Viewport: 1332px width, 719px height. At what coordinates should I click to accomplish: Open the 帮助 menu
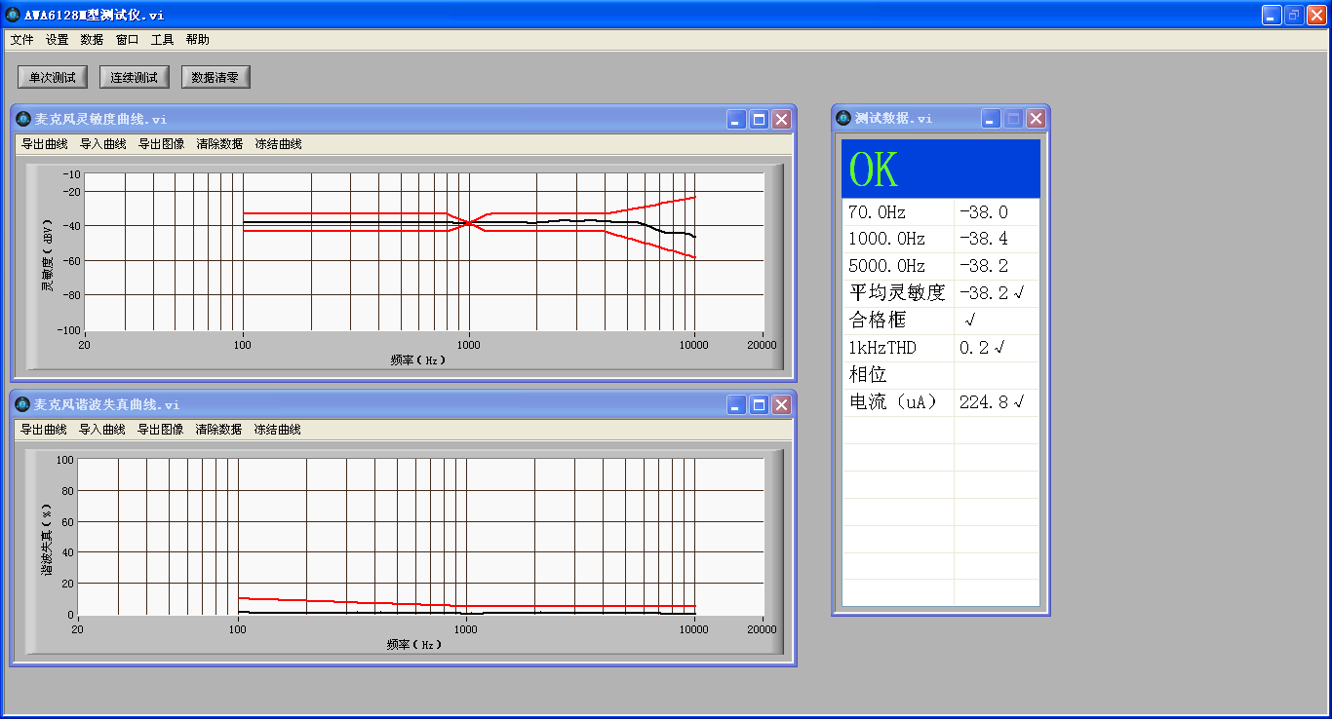197,40
